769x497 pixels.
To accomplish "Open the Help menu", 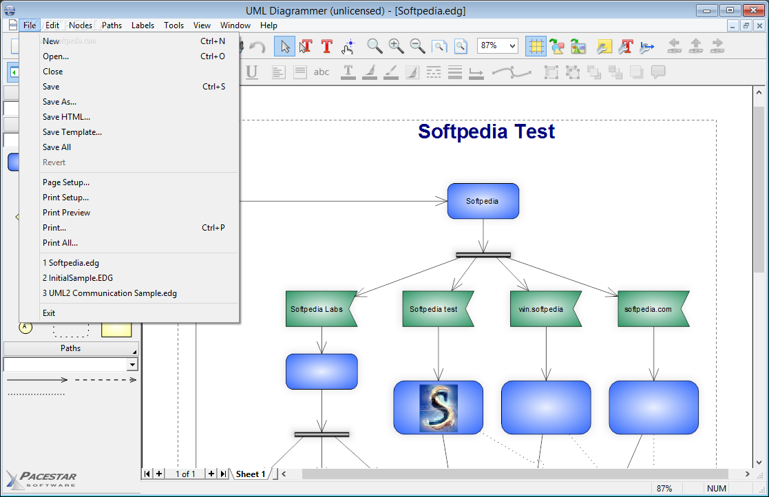I will point(268,25).
